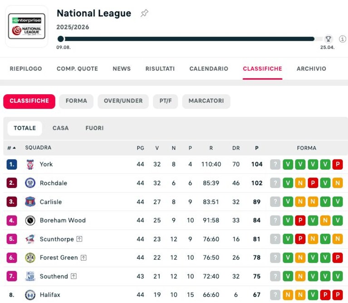The height and width of the screenshot is (303, 348).
Task: Select the top CLASSIFICHE navigation tab
Action: click(262, 69)
